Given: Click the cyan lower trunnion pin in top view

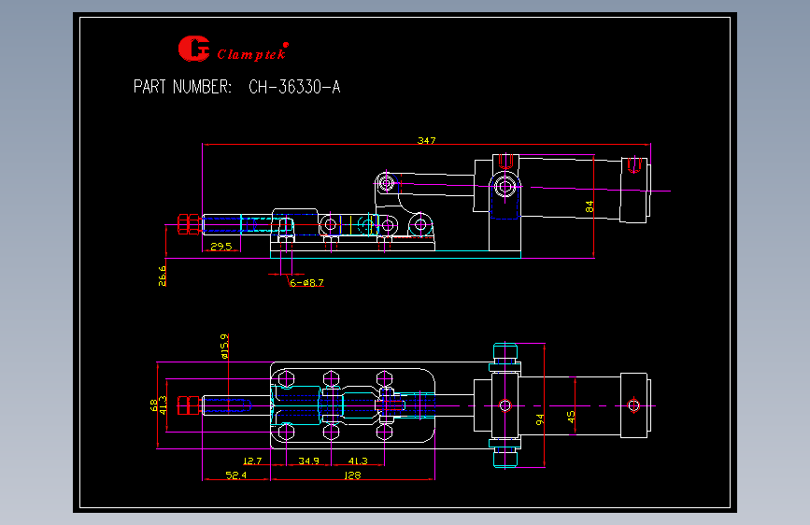Looking at the screenshot, I should point(505,458).
